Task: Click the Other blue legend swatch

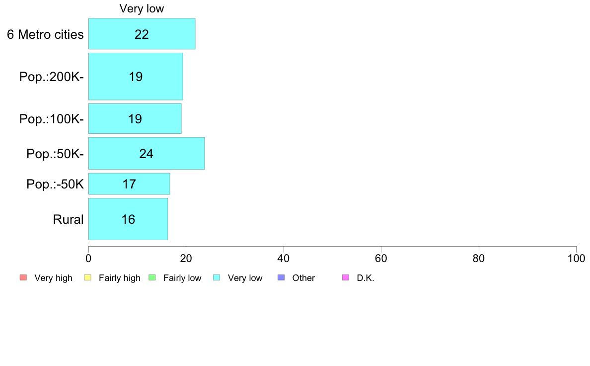Action: pos(281,278)
